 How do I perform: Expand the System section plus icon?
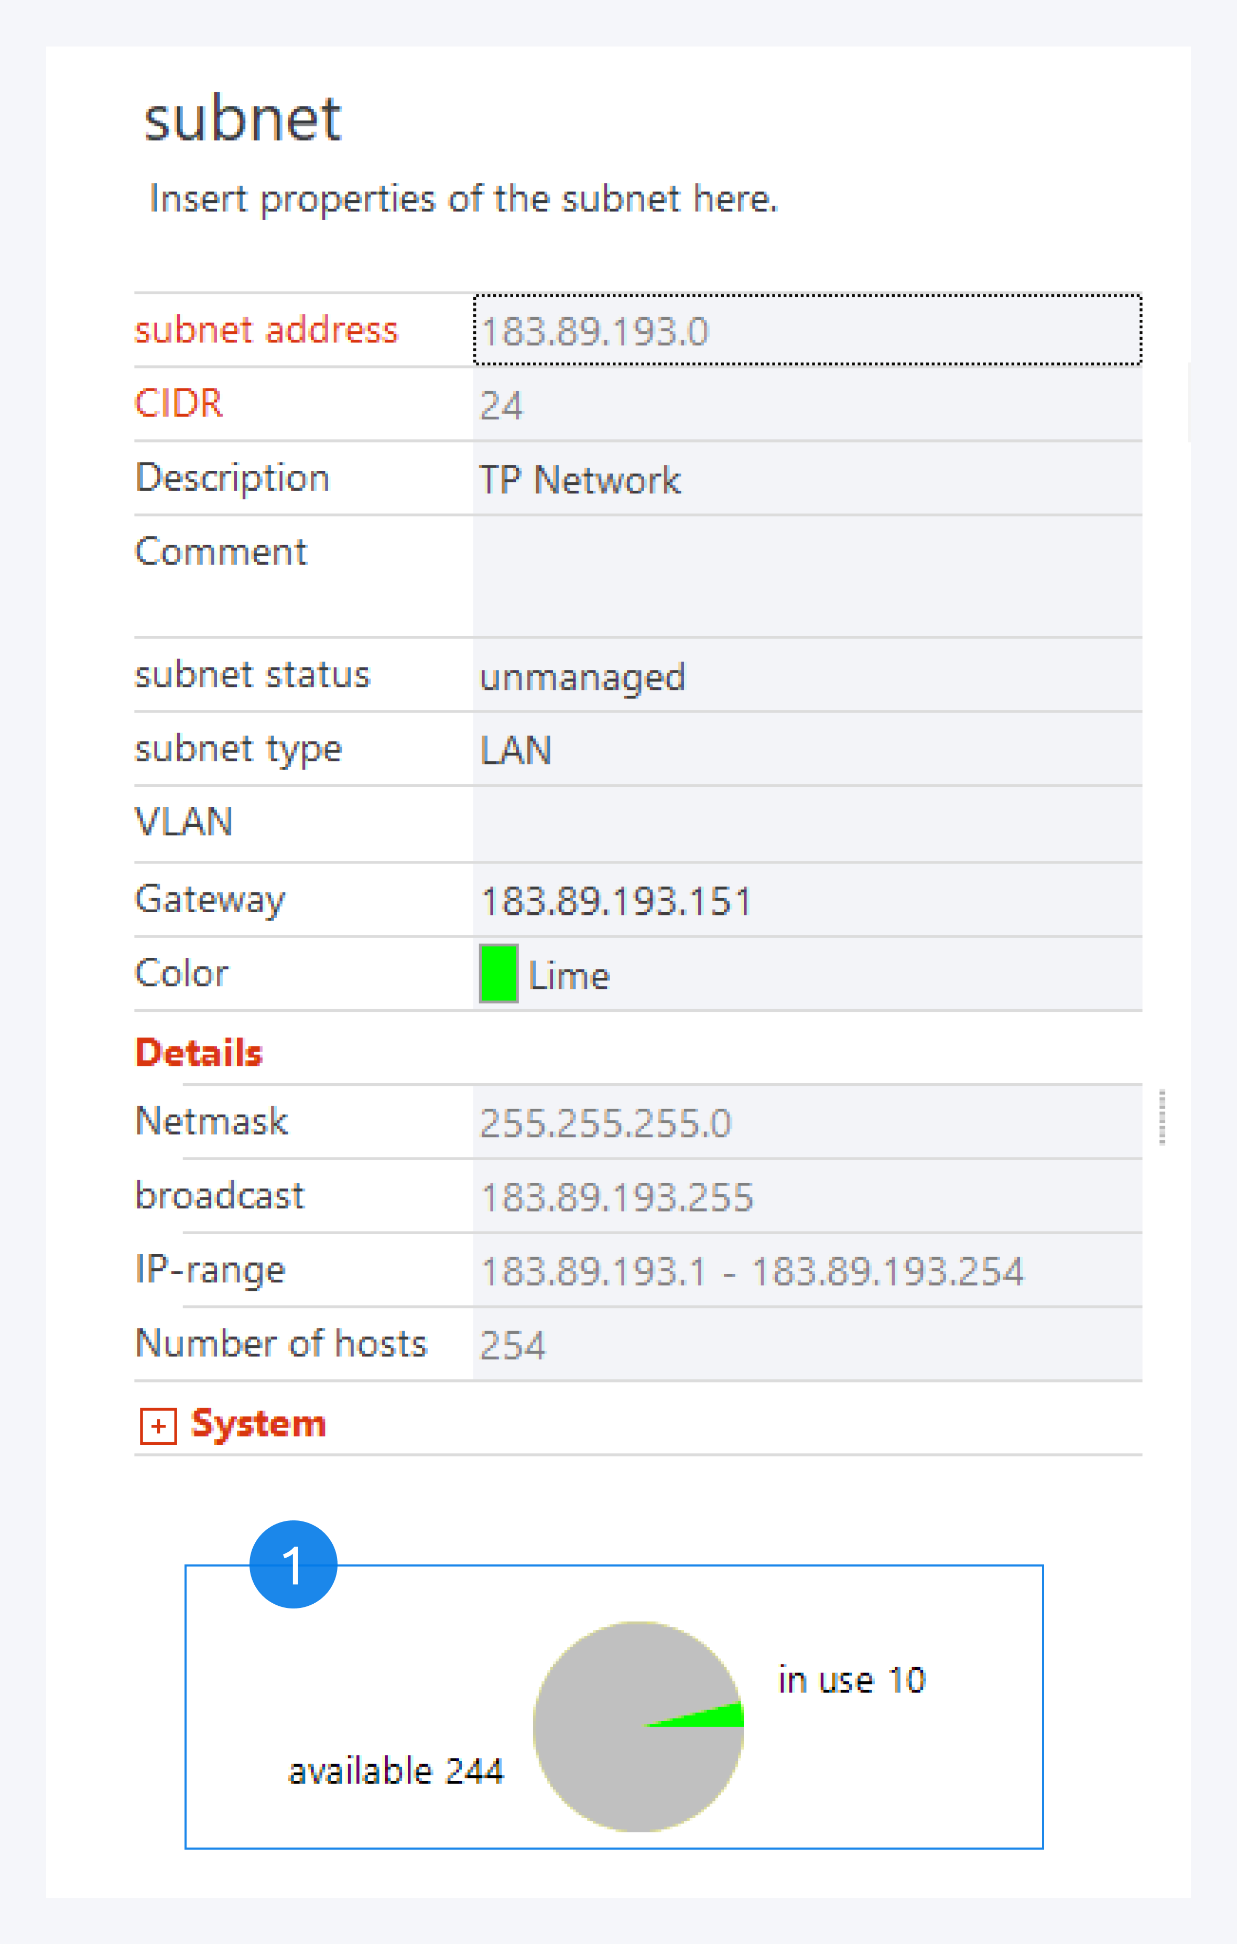(158, 1425)
